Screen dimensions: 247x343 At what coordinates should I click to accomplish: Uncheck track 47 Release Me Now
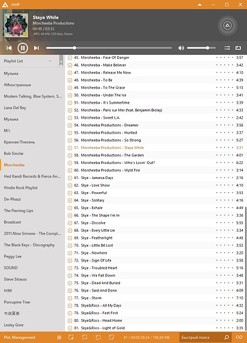tap(70, 73)
